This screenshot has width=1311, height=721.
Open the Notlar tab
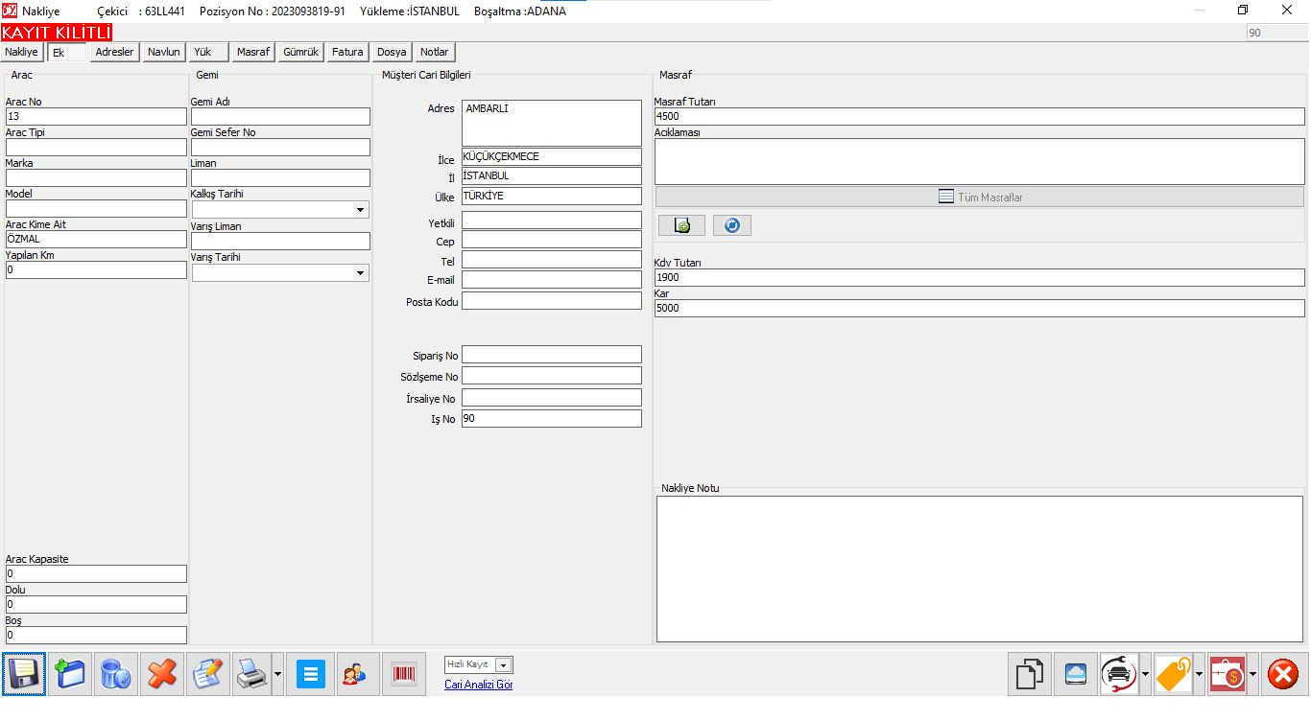pos(435,52)
